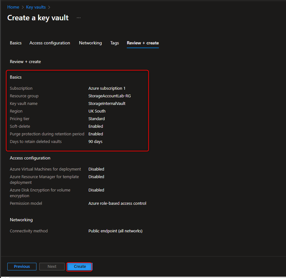286x278 pixels.
Task: Click the Previous button
Action: coord(22,266)
